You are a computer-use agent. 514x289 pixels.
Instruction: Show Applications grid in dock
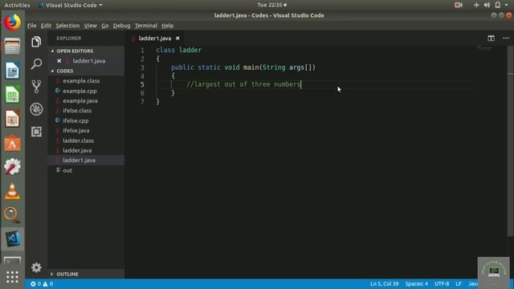12,277
